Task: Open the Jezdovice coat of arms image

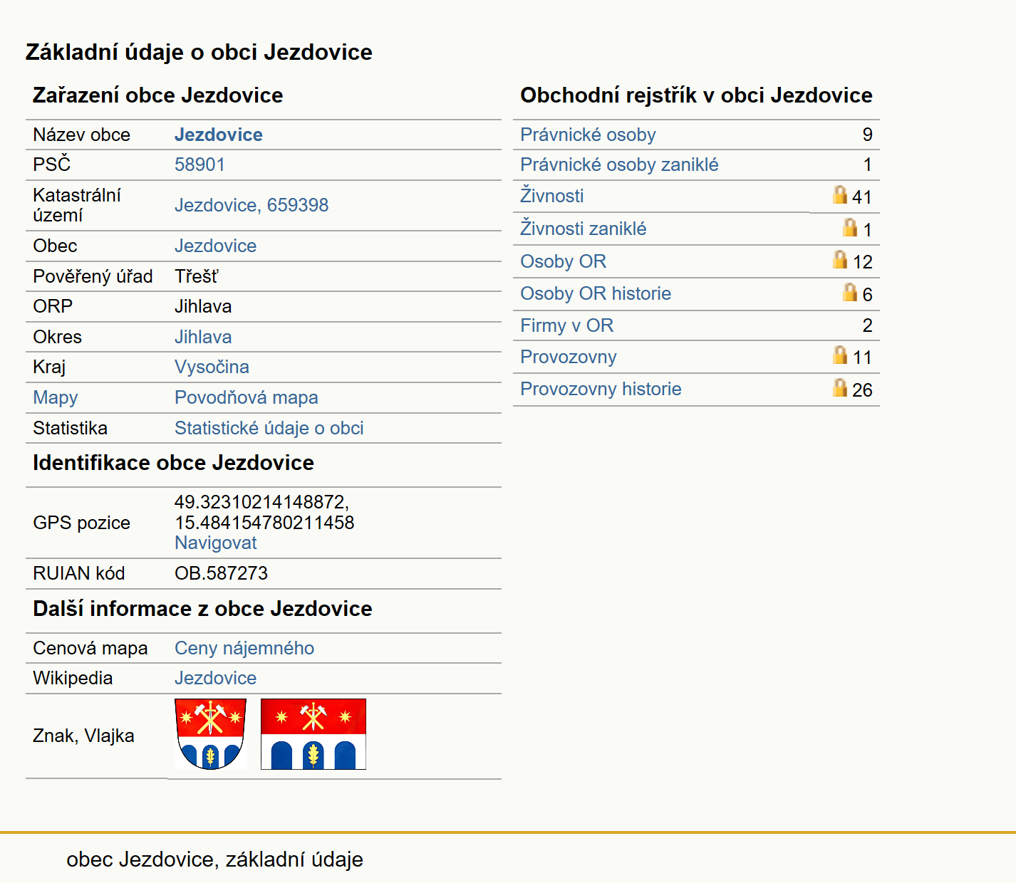Action: point(210,734)
